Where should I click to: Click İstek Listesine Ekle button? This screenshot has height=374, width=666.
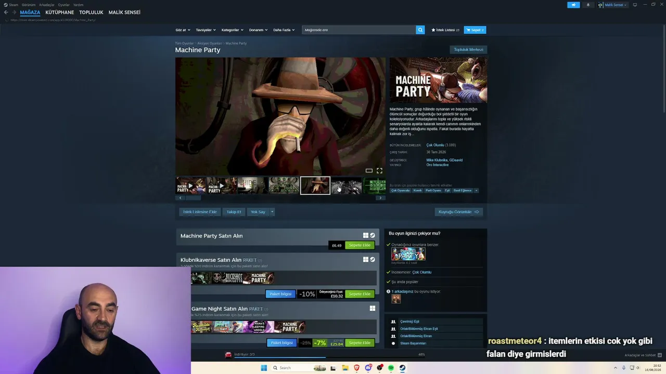[200, 212]
